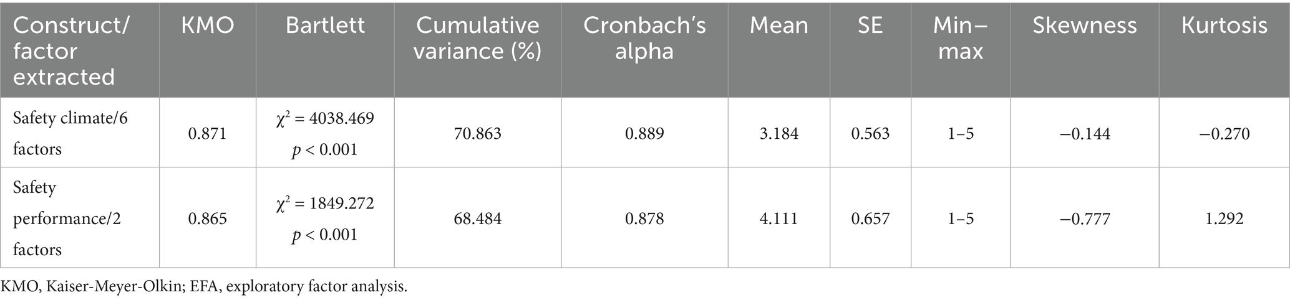The width and height of the screenshot is (1290, 300).
Task: Select the Cronbach's alpha header
Action: pyautogui.click(x=644, y=38)
